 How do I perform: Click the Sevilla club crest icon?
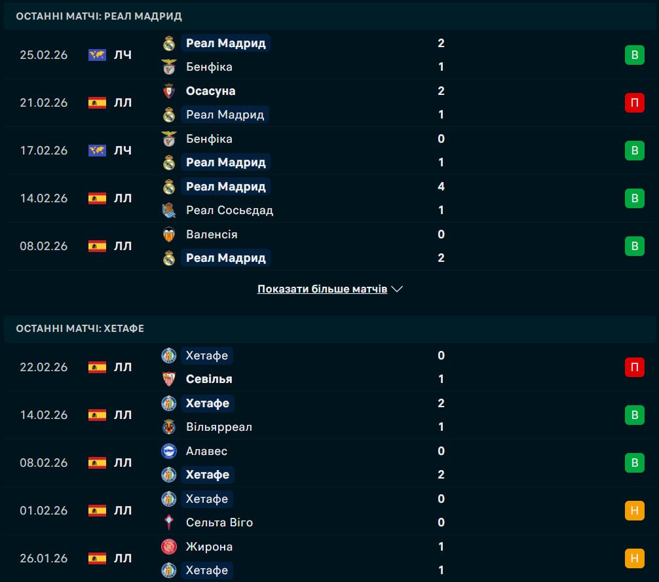(169, 379)
